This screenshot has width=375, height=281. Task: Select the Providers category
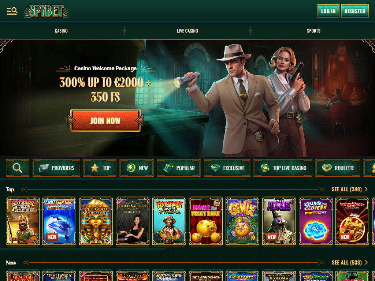coord(56,168)
